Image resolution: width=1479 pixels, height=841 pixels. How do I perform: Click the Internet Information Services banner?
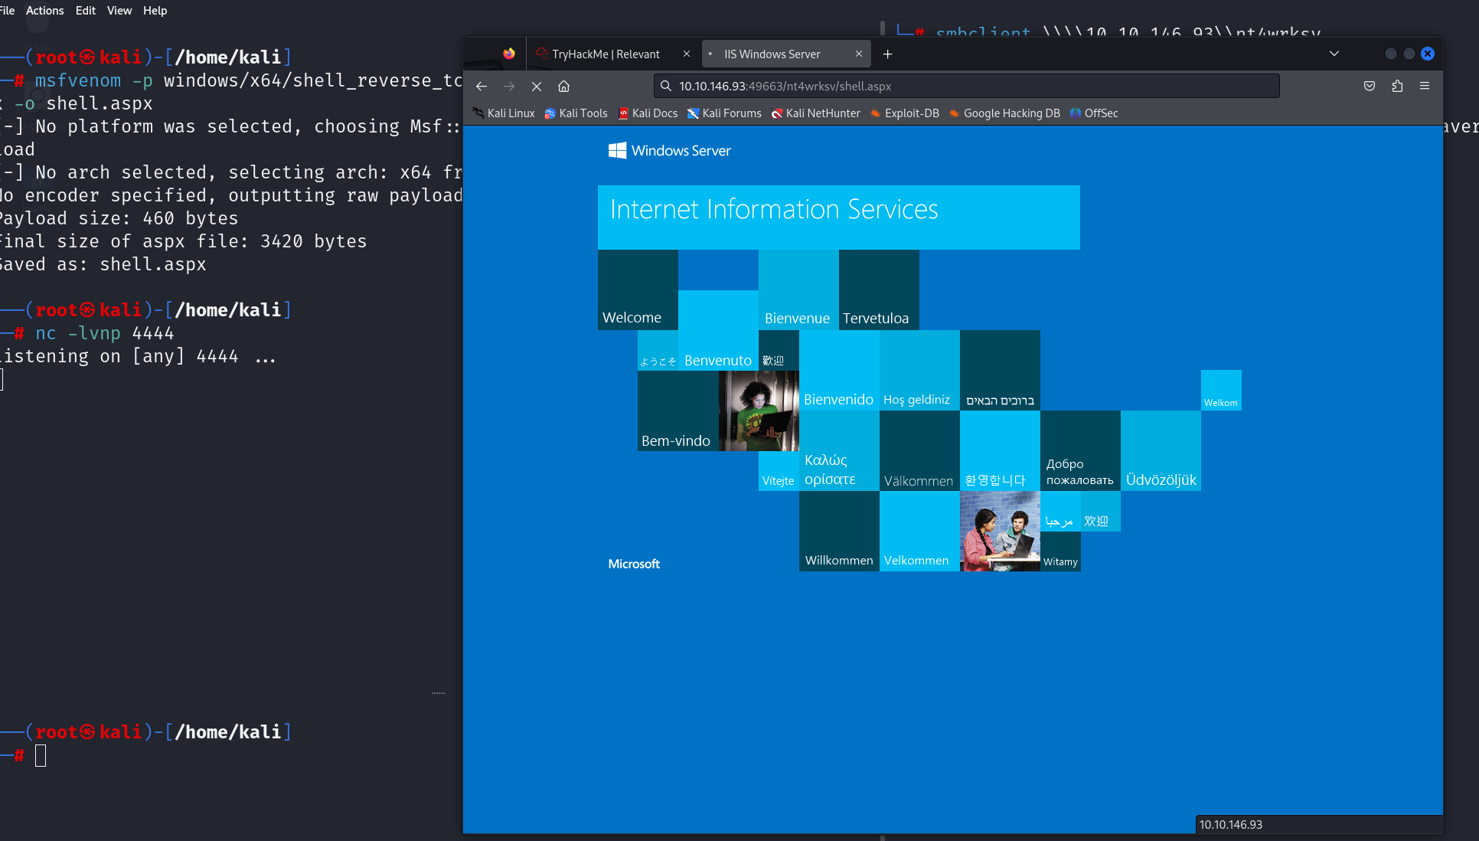click(838, 217)
